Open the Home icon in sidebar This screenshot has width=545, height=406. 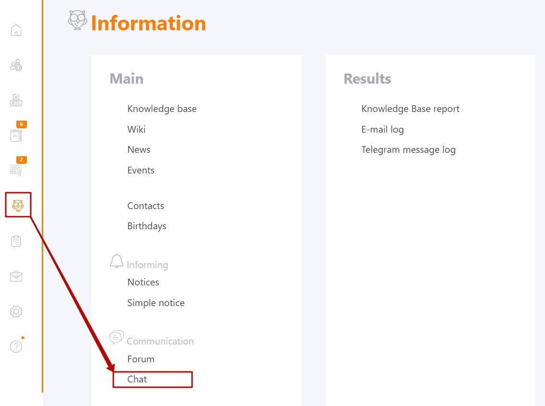click(16, 30)
